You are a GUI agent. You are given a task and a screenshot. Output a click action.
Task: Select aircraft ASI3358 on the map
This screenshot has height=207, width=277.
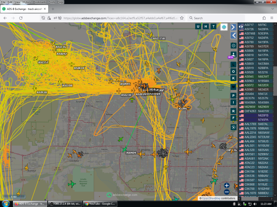[150, 34]
